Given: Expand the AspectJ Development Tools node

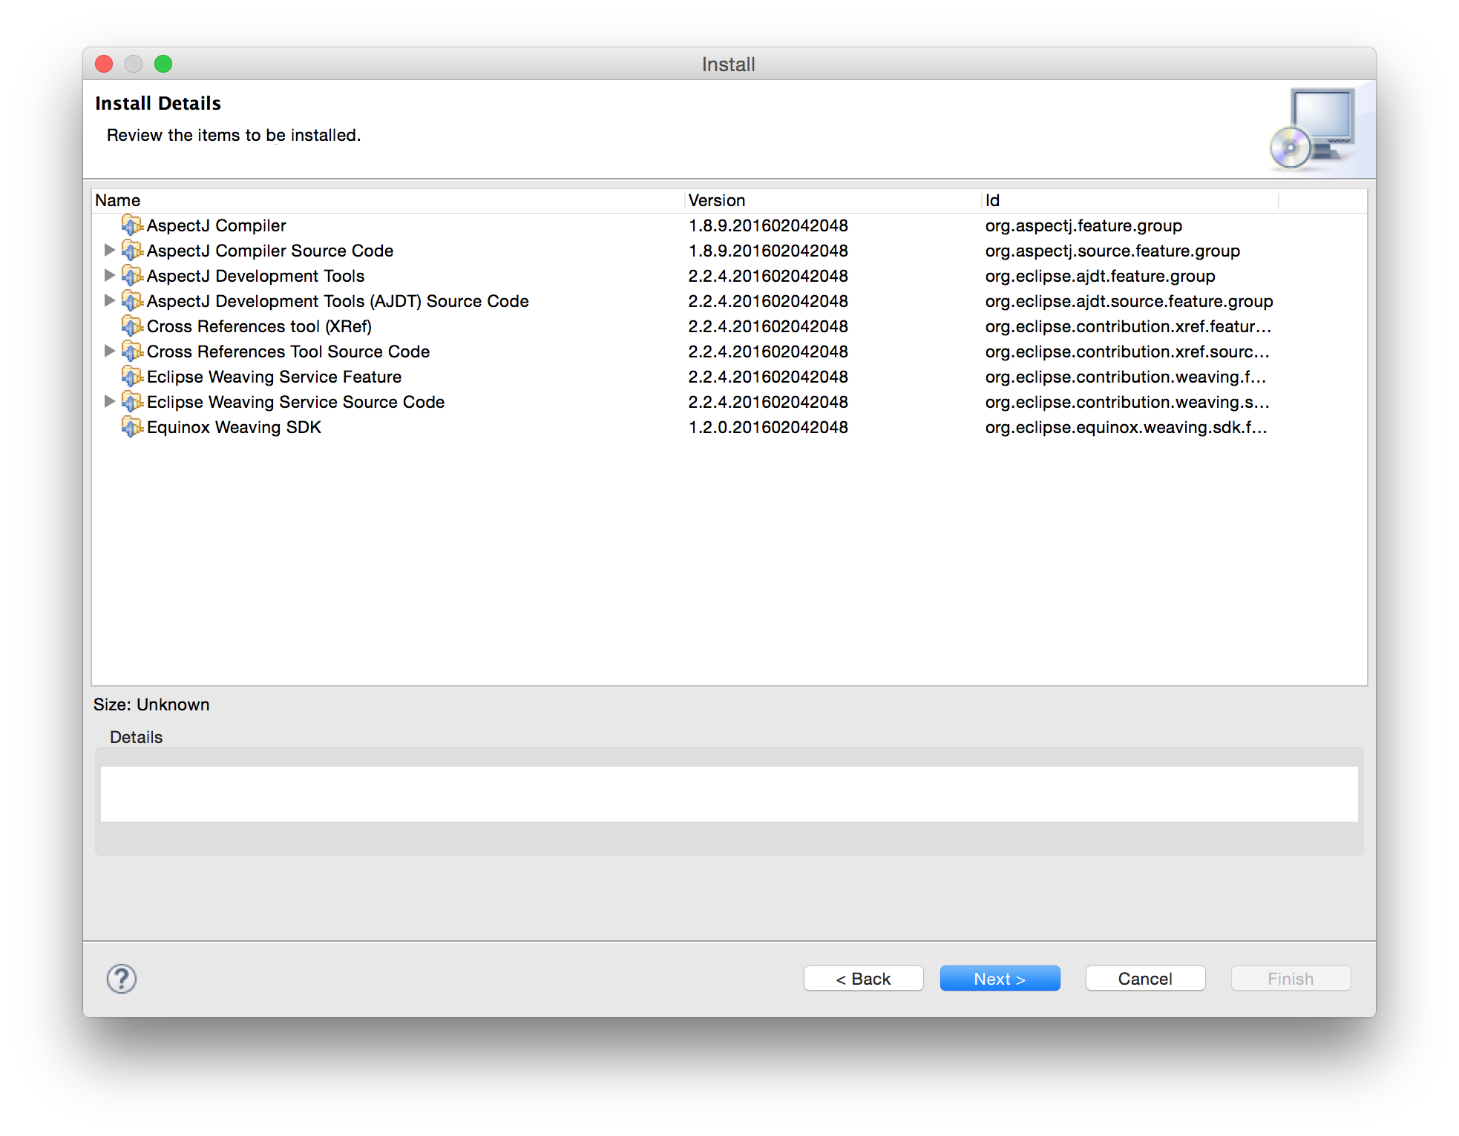Looking at the screenshot, I should pyautogui.click(x=109, y=276).
